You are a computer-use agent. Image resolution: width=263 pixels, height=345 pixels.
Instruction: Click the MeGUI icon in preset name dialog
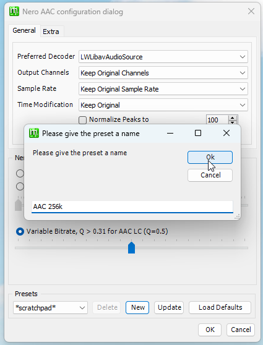point(34,133)
